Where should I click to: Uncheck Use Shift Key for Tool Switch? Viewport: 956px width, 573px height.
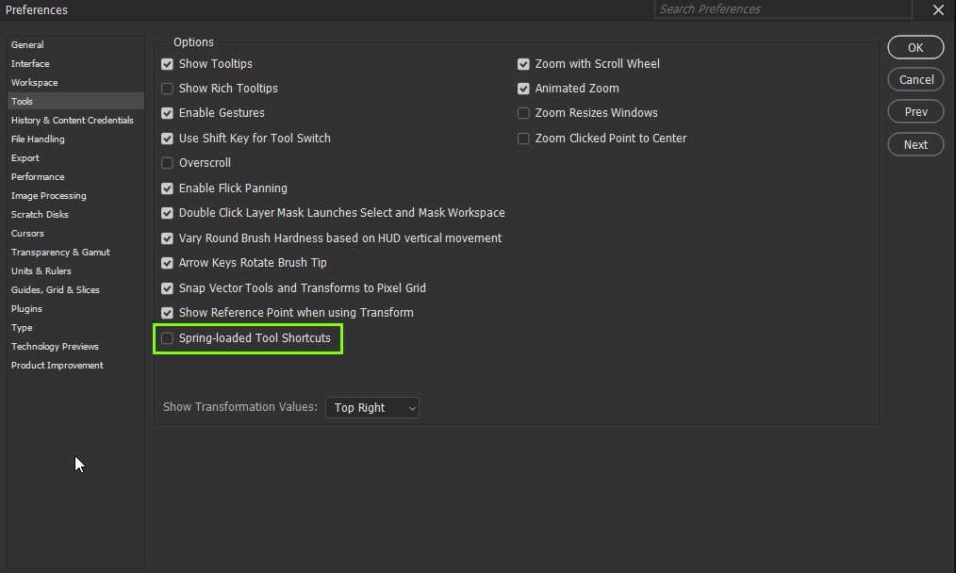pyautogui.click(x=167, y=138)
